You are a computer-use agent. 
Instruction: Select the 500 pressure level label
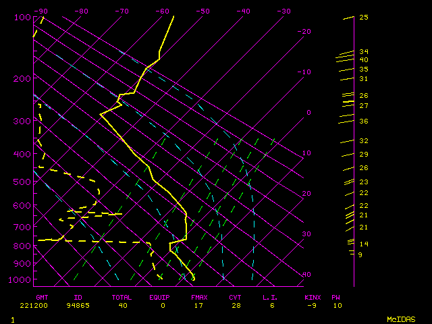pos(22,182)
